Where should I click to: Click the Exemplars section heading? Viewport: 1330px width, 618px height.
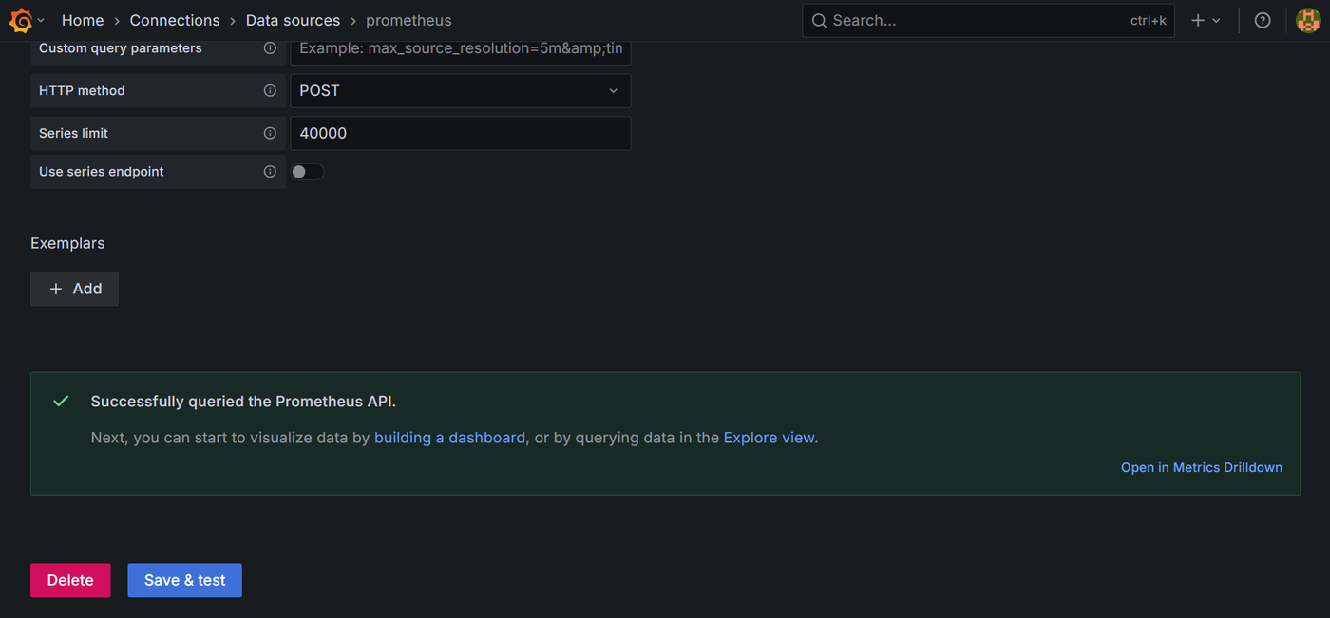click(67, 243)
